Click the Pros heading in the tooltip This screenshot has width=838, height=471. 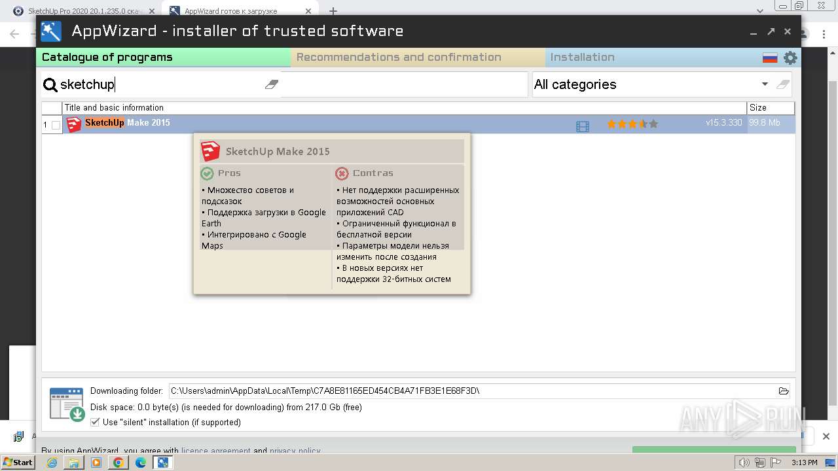click(229, 173)
